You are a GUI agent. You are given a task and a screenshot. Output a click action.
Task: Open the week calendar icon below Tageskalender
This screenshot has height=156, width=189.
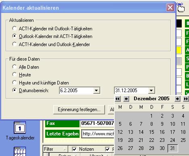coord(20,151)
